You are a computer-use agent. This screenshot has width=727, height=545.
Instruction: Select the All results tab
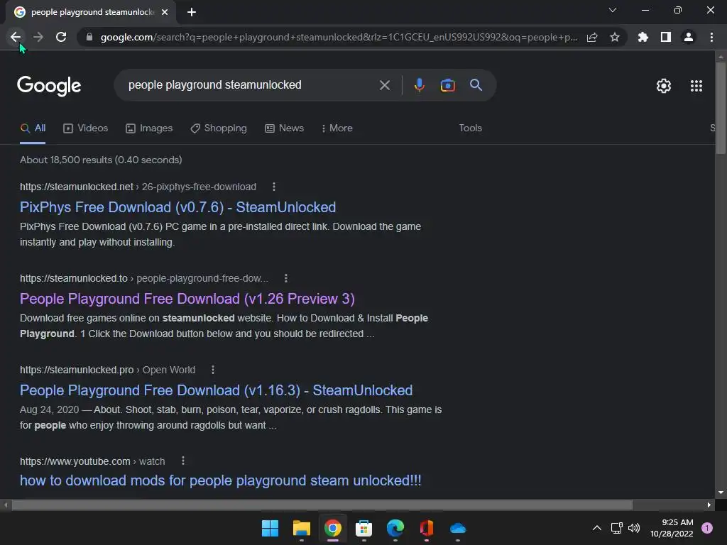tap(33, 128)
